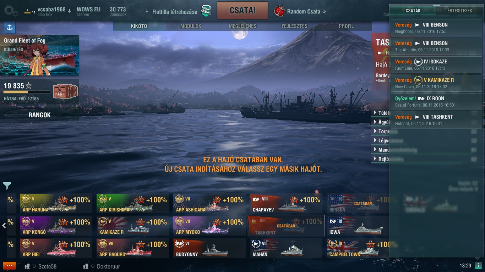Open the PROFIL tab

(346, 26)
